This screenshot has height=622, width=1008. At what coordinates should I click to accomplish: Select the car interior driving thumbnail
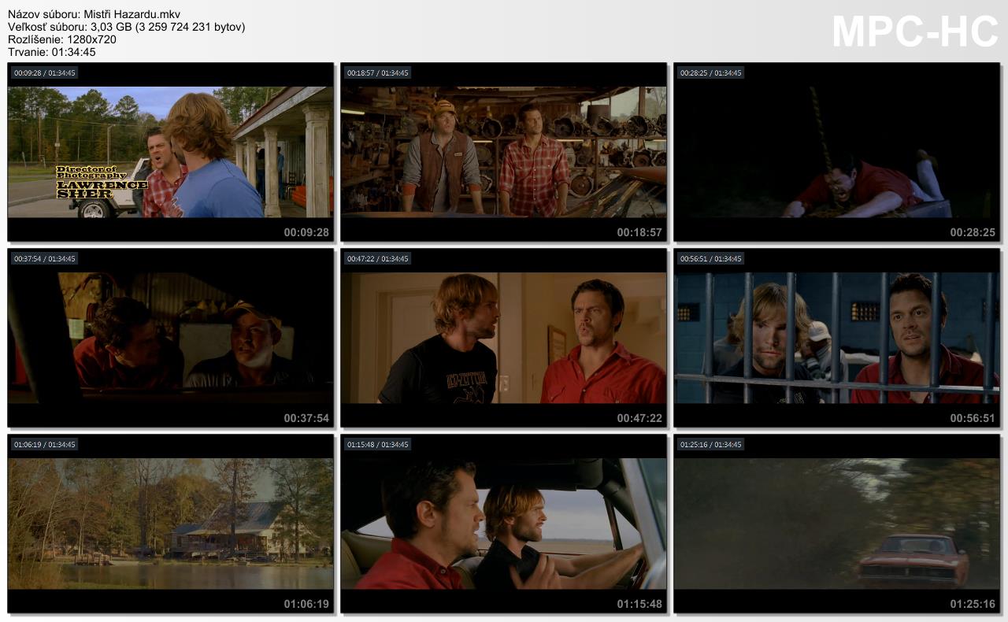503,524
